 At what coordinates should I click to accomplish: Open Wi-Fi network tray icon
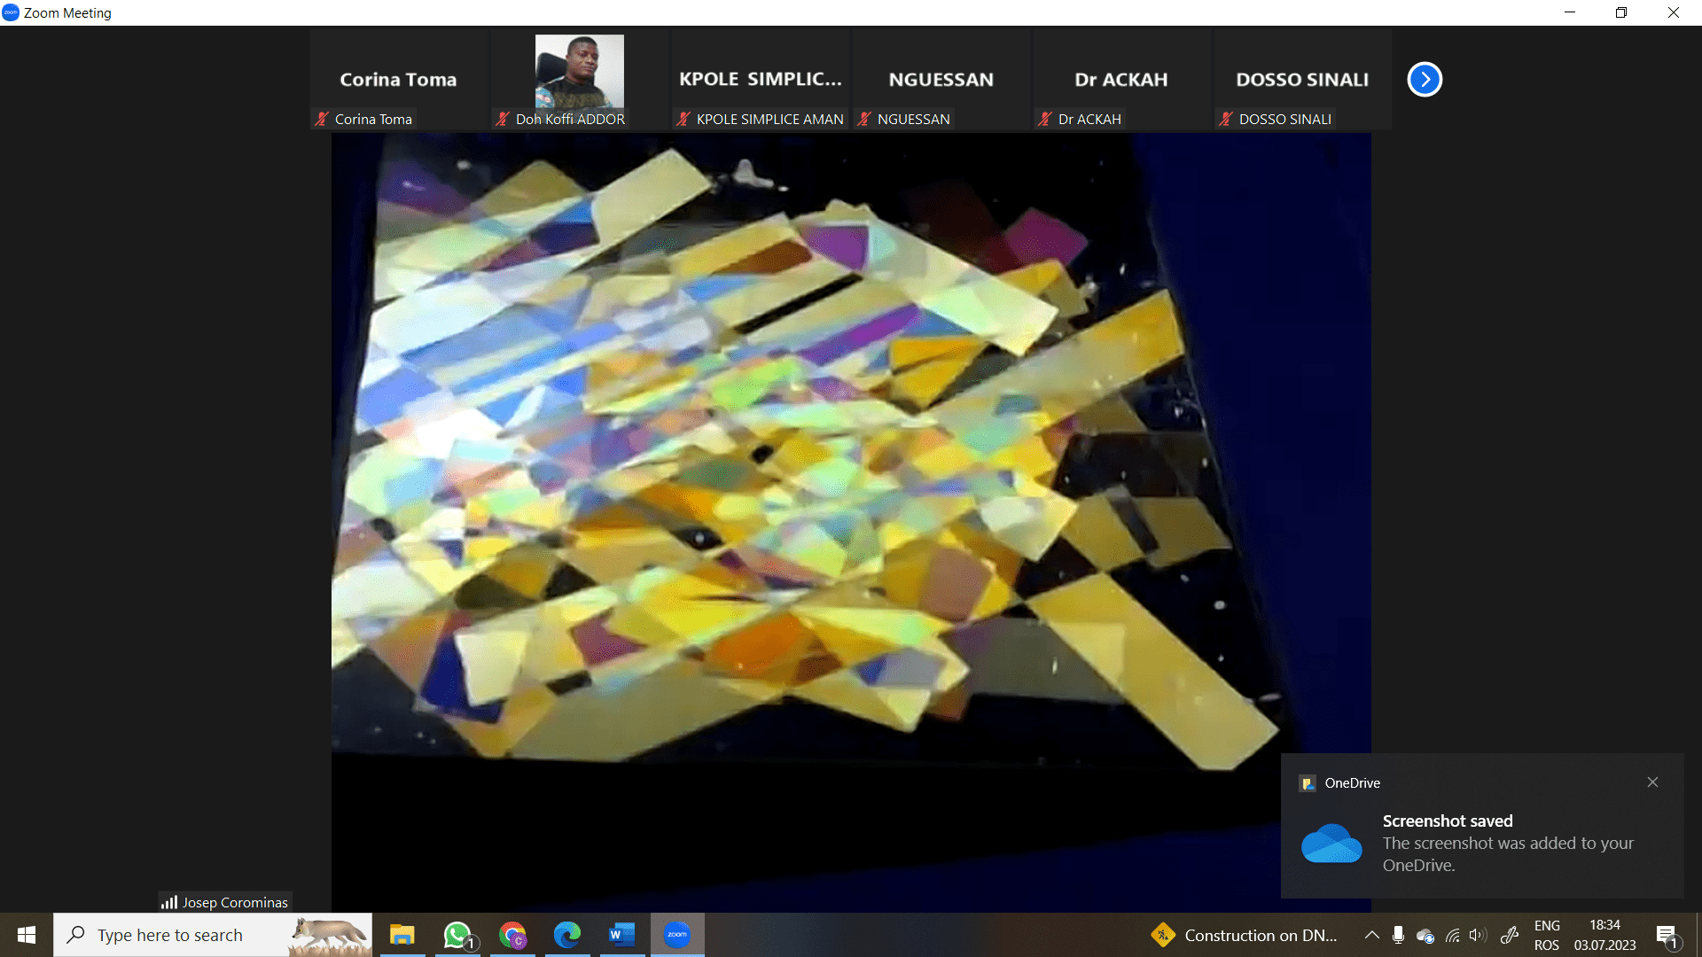click(x=1452, y=935)
